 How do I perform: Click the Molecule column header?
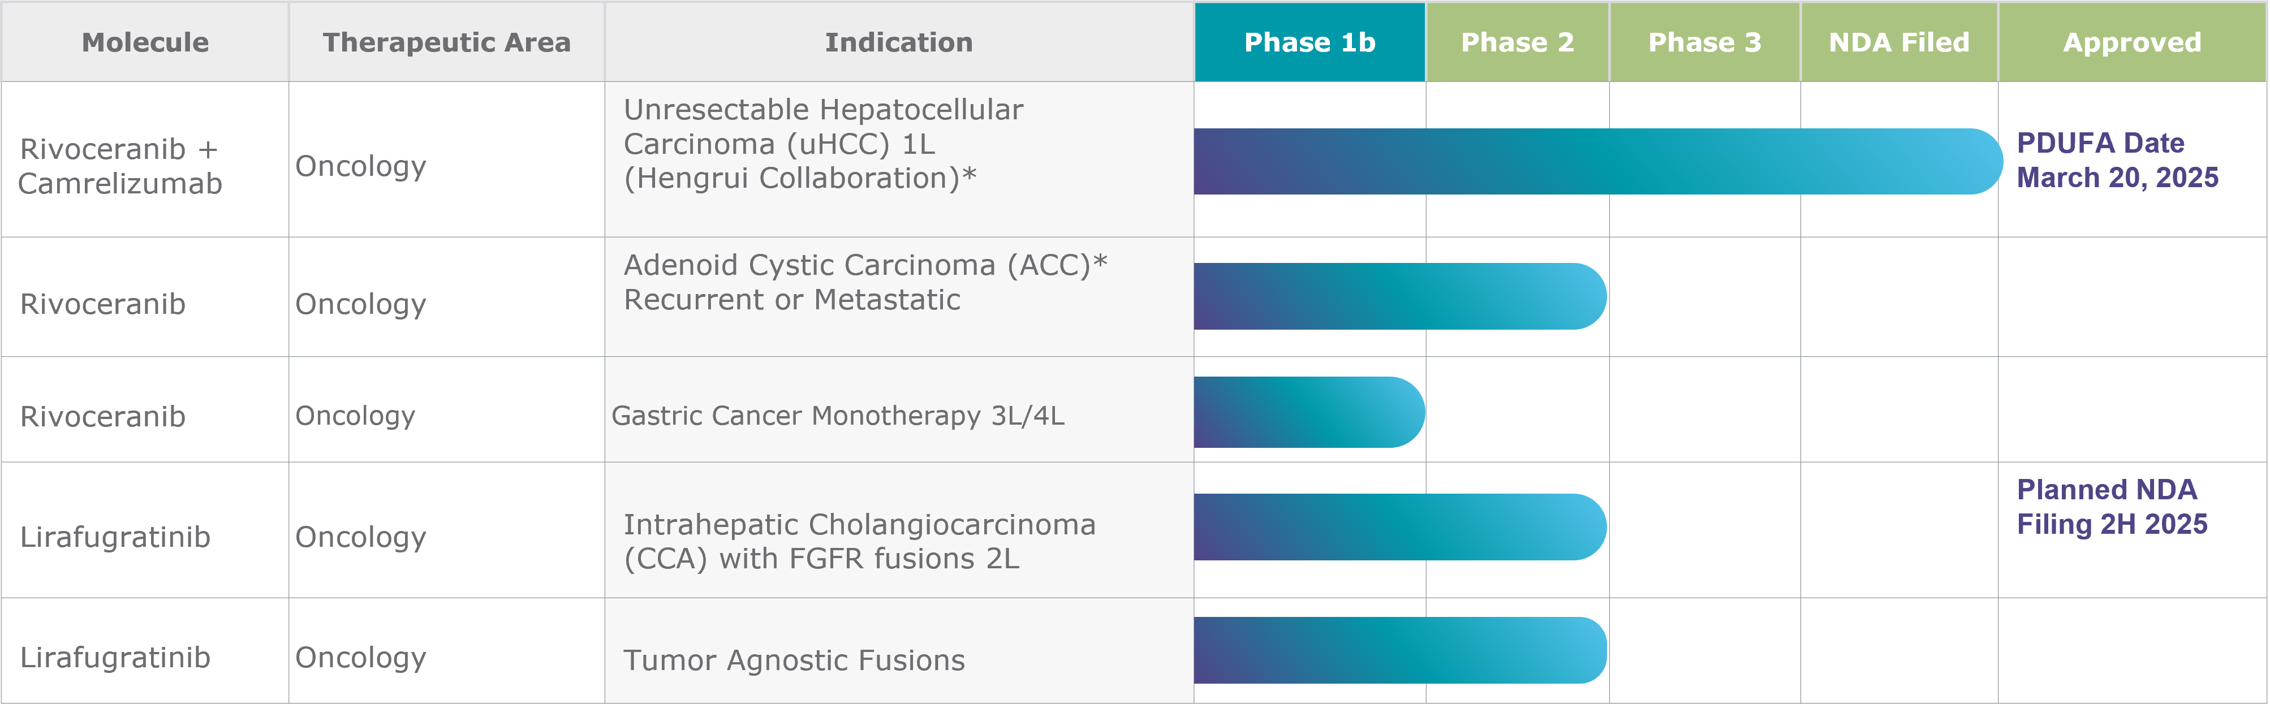click(144, 41)
